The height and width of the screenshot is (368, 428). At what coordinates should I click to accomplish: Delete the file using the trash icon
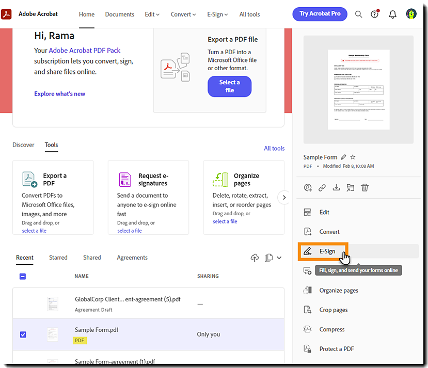tap(364, 187)
